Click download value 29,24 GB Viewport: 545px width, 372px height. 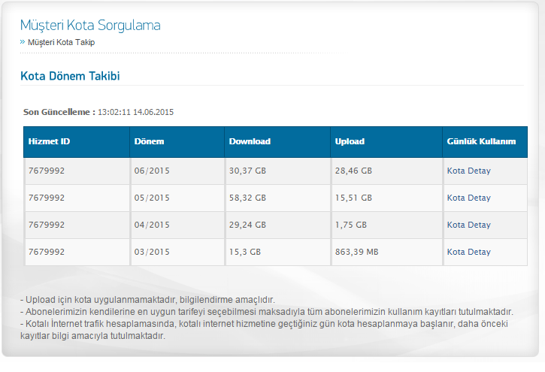pos(247,225)
